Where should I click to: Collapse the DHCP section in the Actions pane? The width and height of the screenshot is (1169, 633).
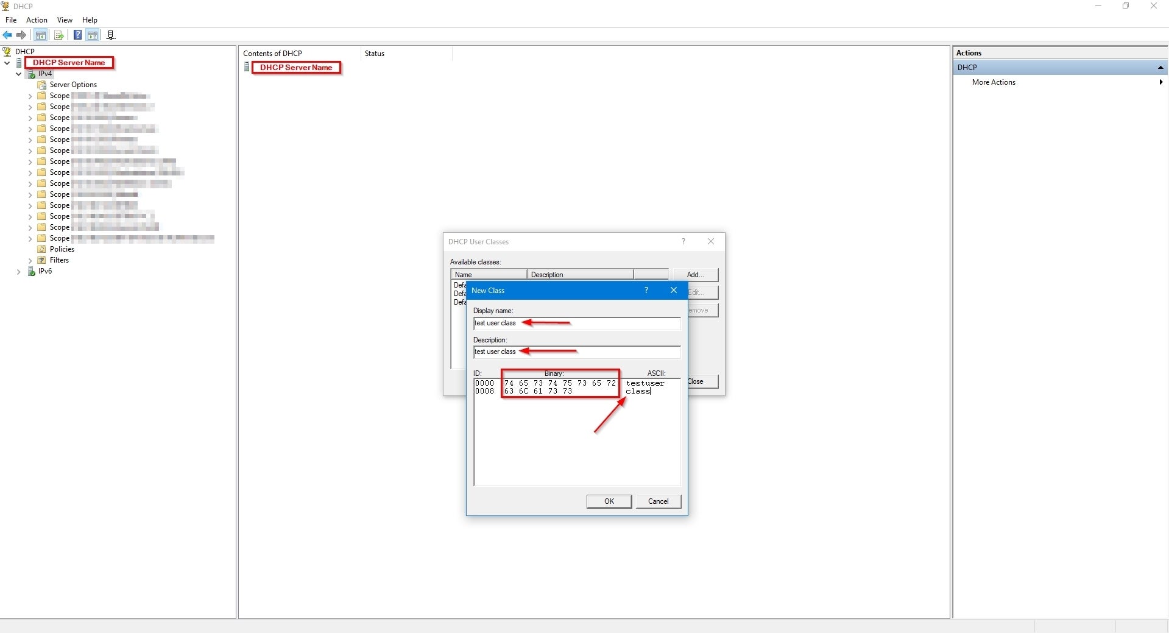pos(1160,68)
